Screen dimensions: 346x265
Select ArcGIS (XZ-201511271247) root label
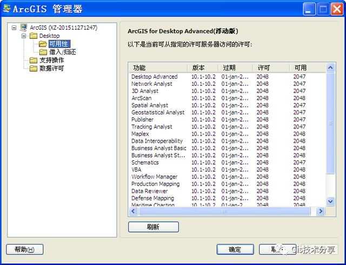[64, 28]
